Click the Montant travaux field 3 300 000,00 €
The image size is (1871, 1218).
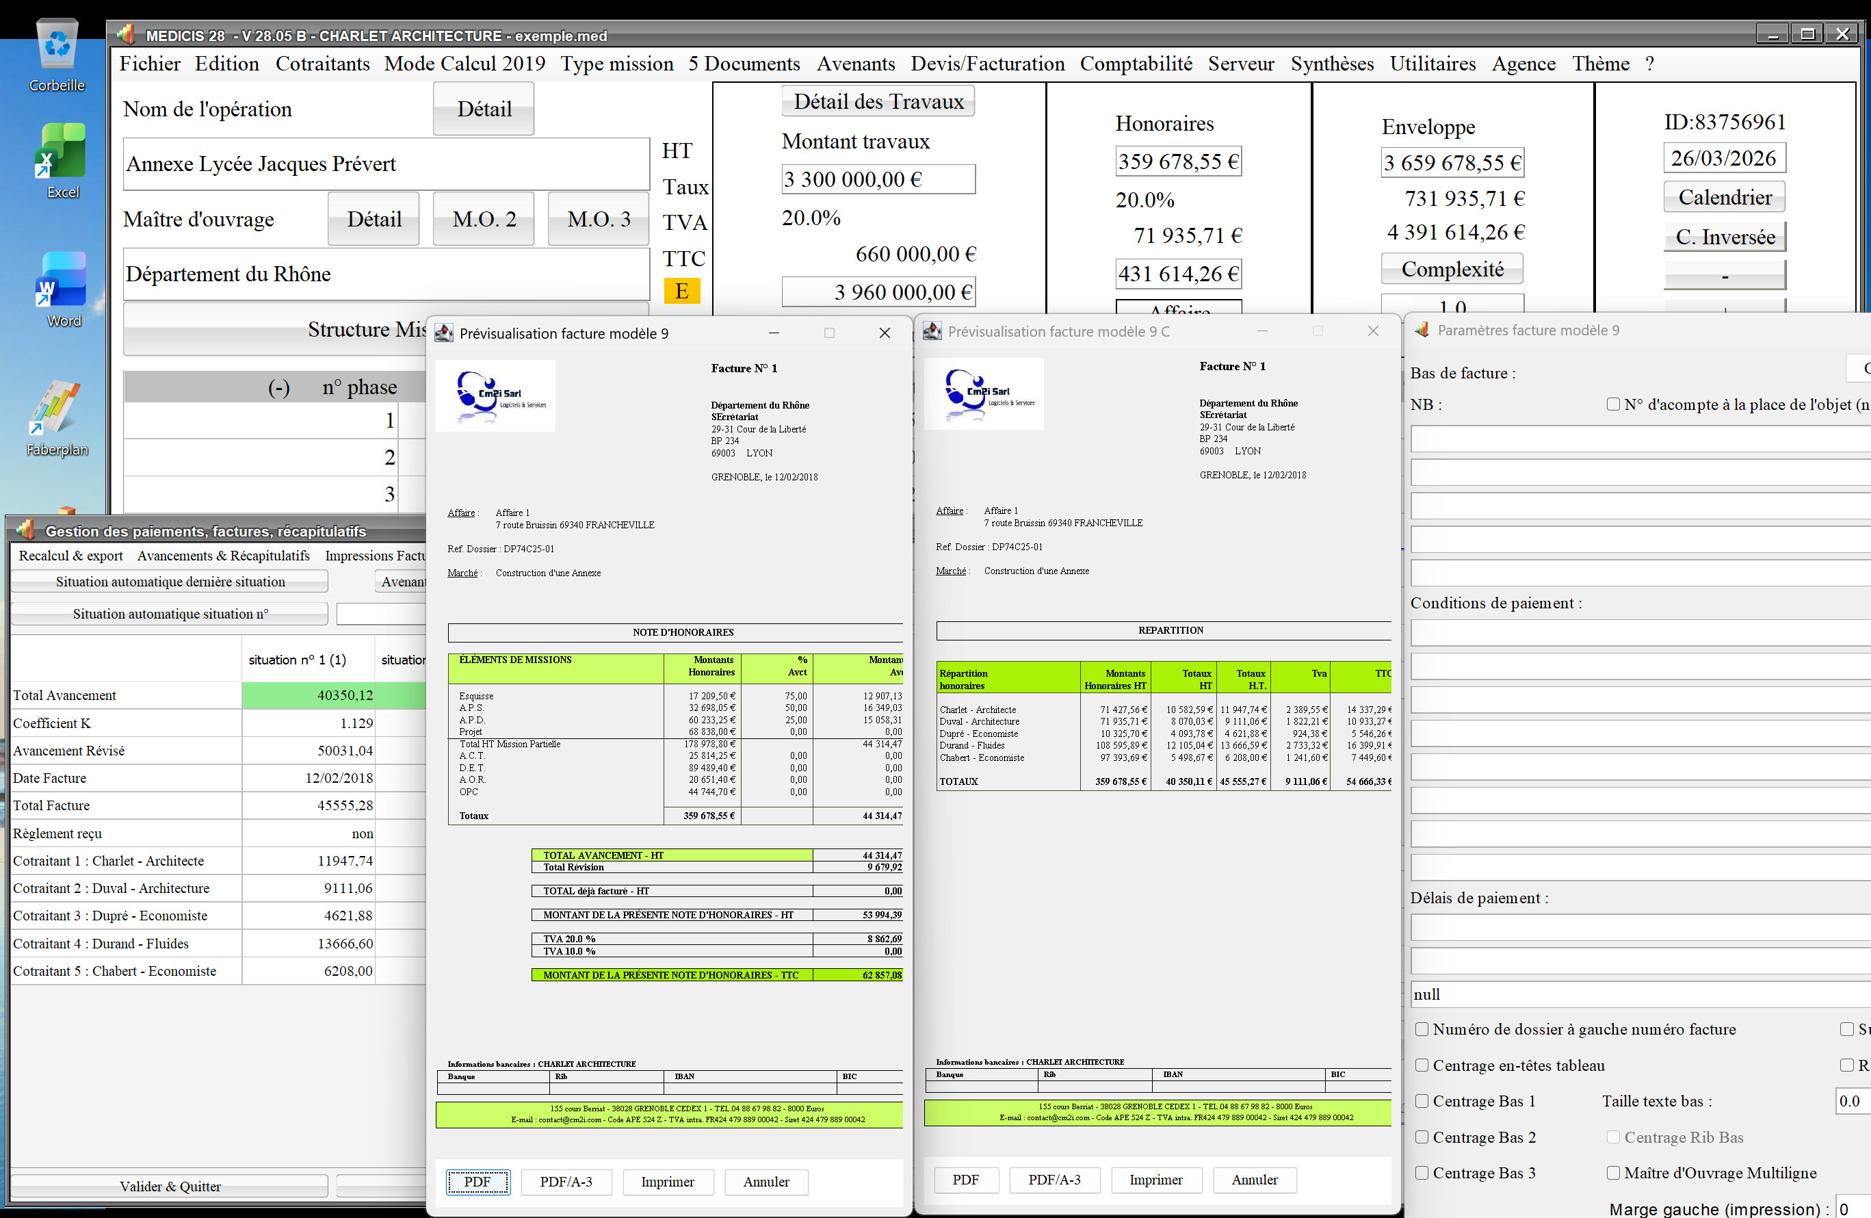click(878, 179)
